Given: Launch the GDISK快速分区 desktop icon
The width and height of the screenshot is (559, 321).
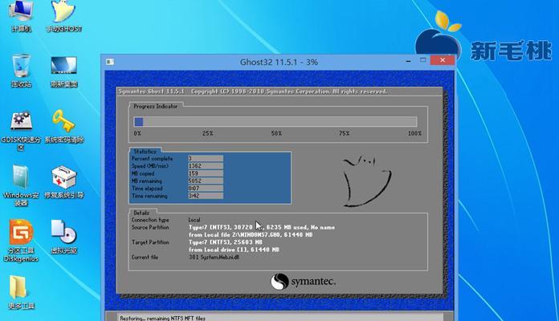Looking at the screenshot, I should [21, 130].
